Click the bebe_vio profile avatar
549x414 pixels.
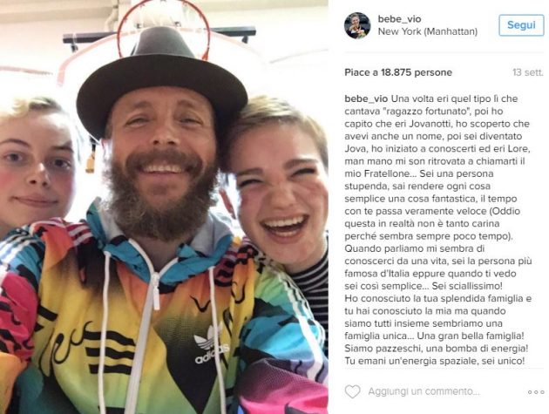point(357,25)
